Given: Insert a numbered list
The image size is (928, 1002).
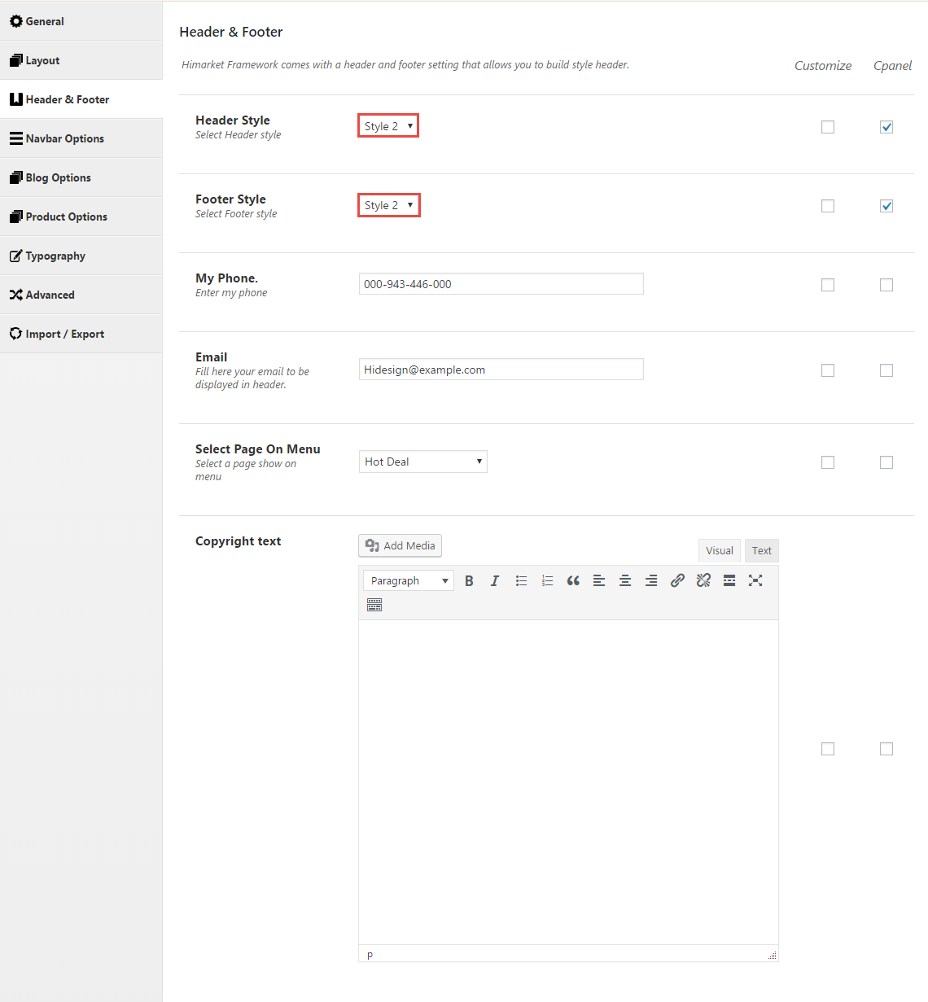Looking at the screenshot, I should click(547, 580).
